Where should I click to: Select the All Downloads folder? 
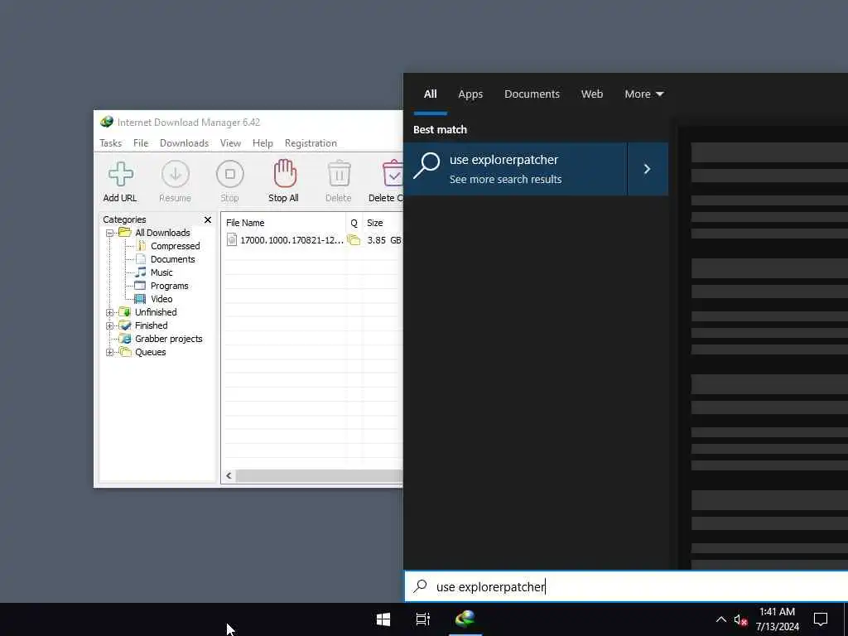point(162,233)
